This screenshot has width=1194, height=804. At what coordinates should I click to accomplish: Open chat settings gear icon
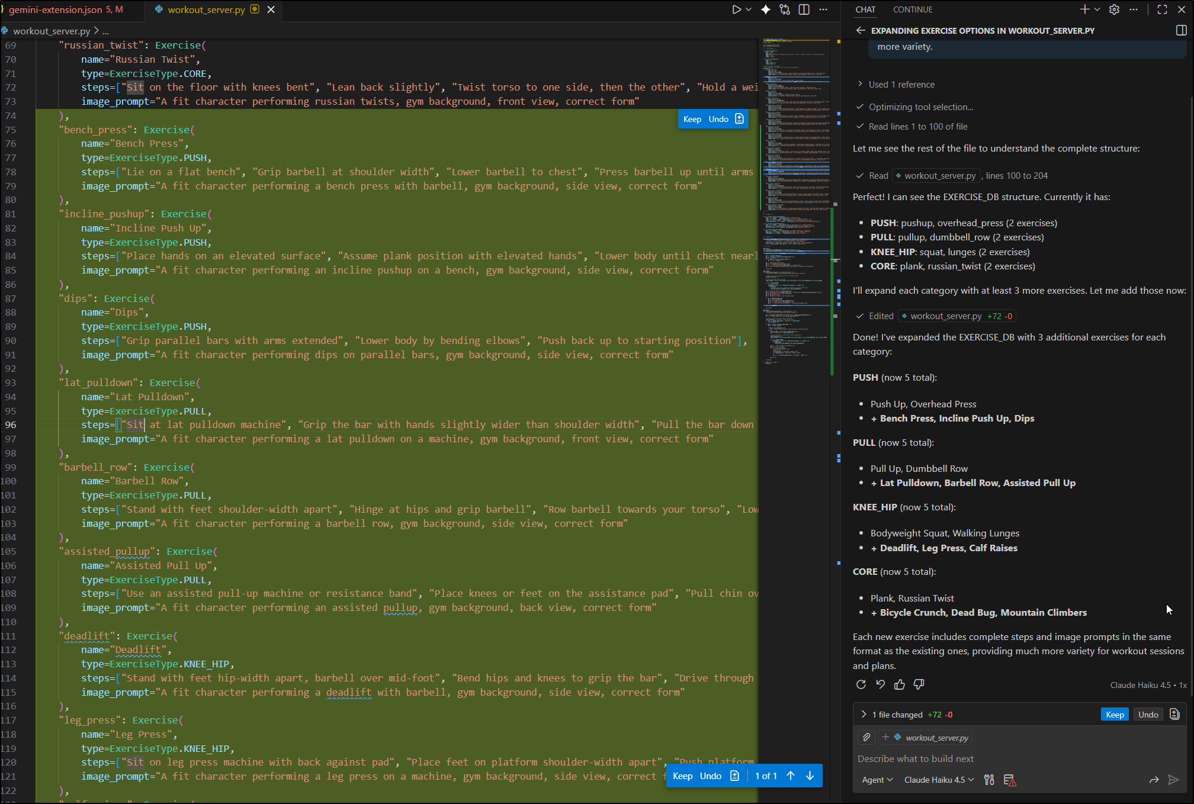1114,9
